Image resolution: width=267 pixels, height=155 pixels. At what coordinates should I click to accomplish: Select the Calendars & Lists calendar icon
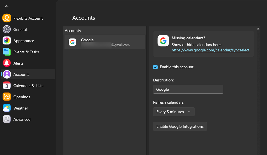(x=7, y=86)
